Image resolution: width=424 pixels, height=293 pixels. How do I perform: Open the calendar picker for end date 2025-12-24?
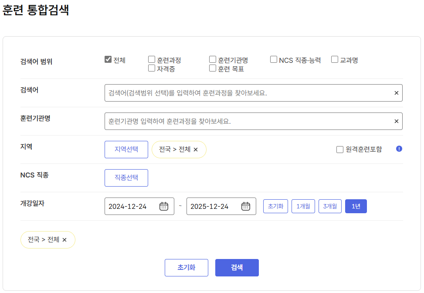246,206
